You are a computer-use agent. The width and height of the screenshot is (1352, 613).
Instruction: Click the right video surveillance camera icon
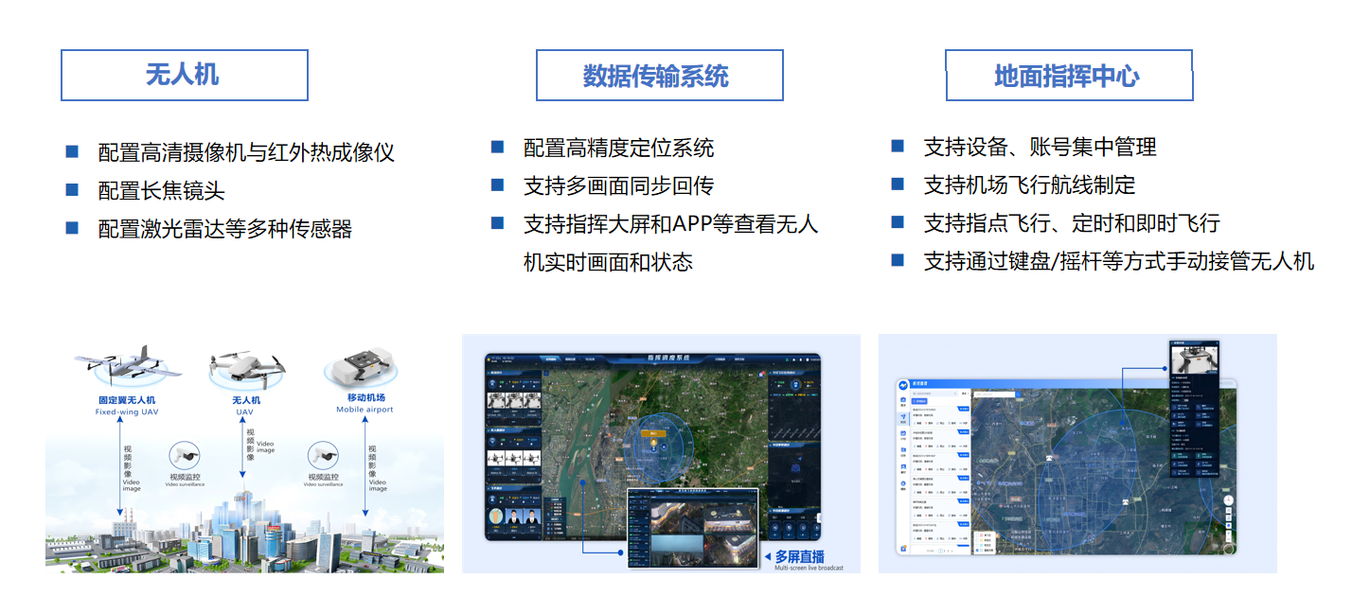[x=323, y=456]
